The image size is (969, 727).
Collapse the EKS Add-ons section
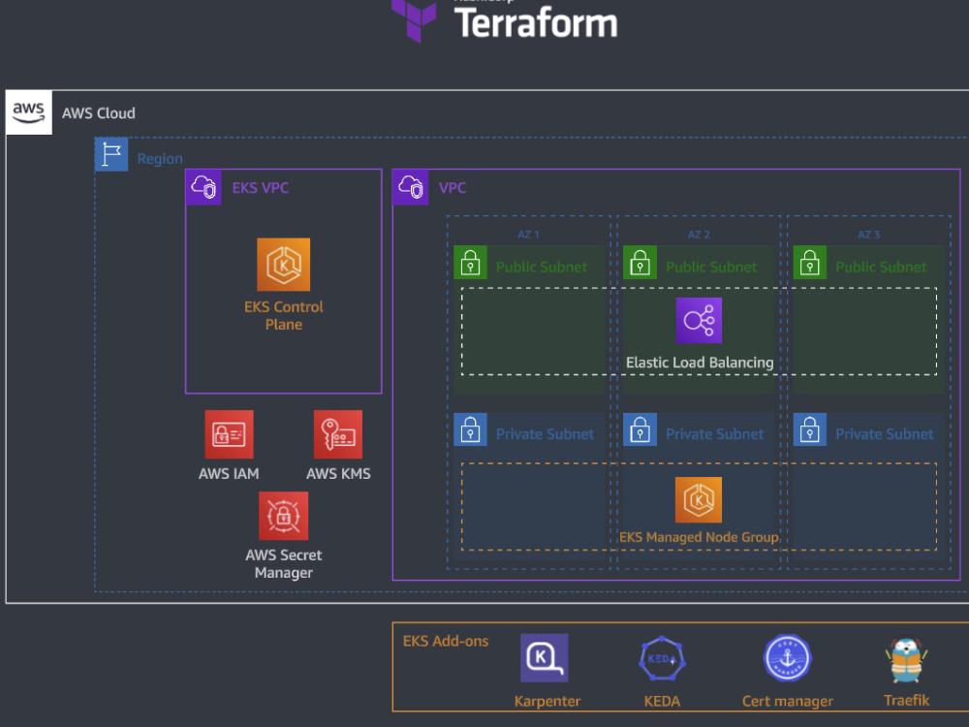click(x=446, y=641)
